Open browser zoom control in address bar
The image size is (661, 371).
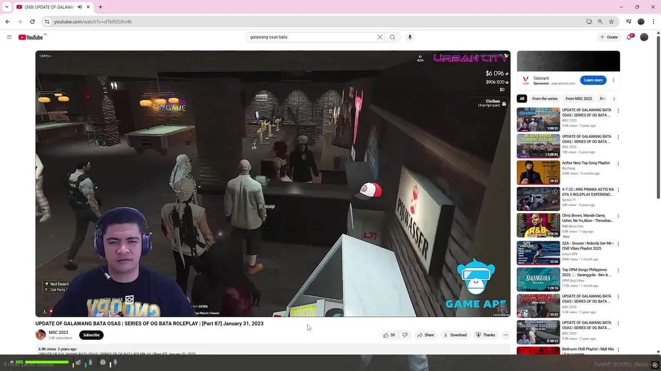click(600, 22)
